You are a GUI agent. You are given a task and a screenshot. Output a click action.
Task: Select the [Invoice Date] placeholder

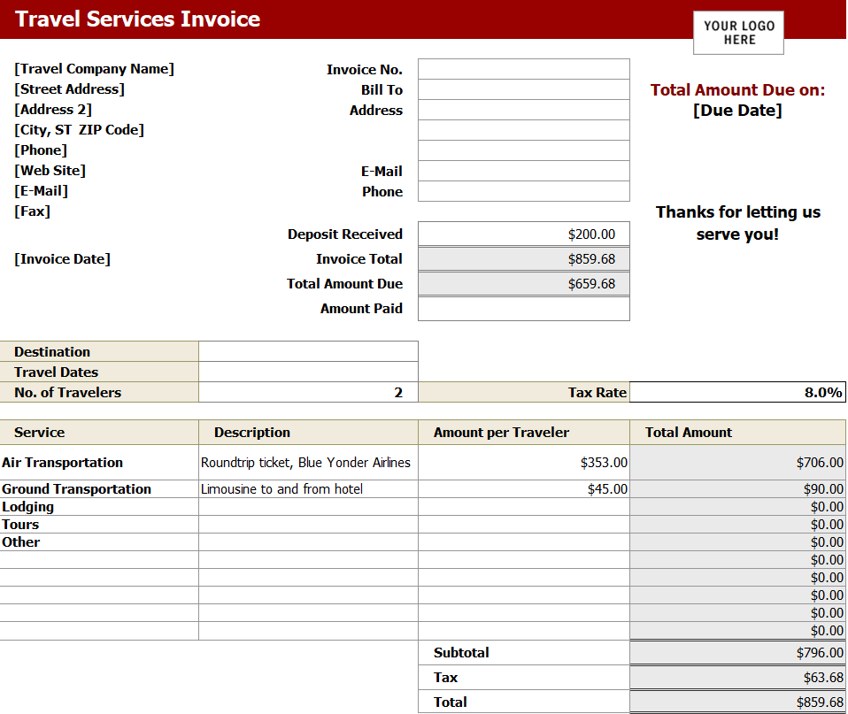click(x=63, y=259)
